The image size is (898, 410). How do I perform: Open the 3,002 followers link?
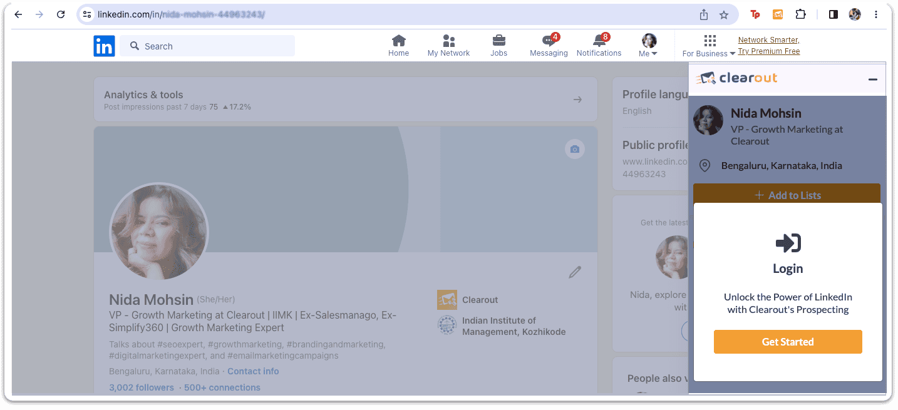[142, 387]
